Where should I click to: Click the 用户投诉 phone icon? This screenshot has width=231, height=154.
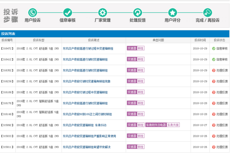point(33,13)
